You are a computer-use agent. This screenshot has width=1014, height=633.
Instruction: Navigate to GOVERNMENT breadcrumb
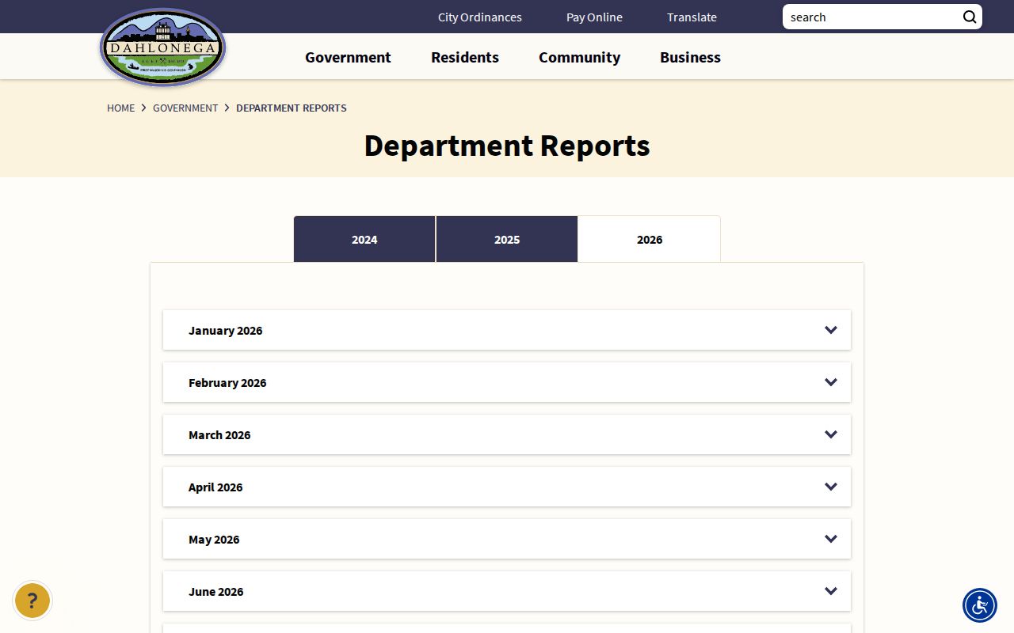click(x=185, y=108)
